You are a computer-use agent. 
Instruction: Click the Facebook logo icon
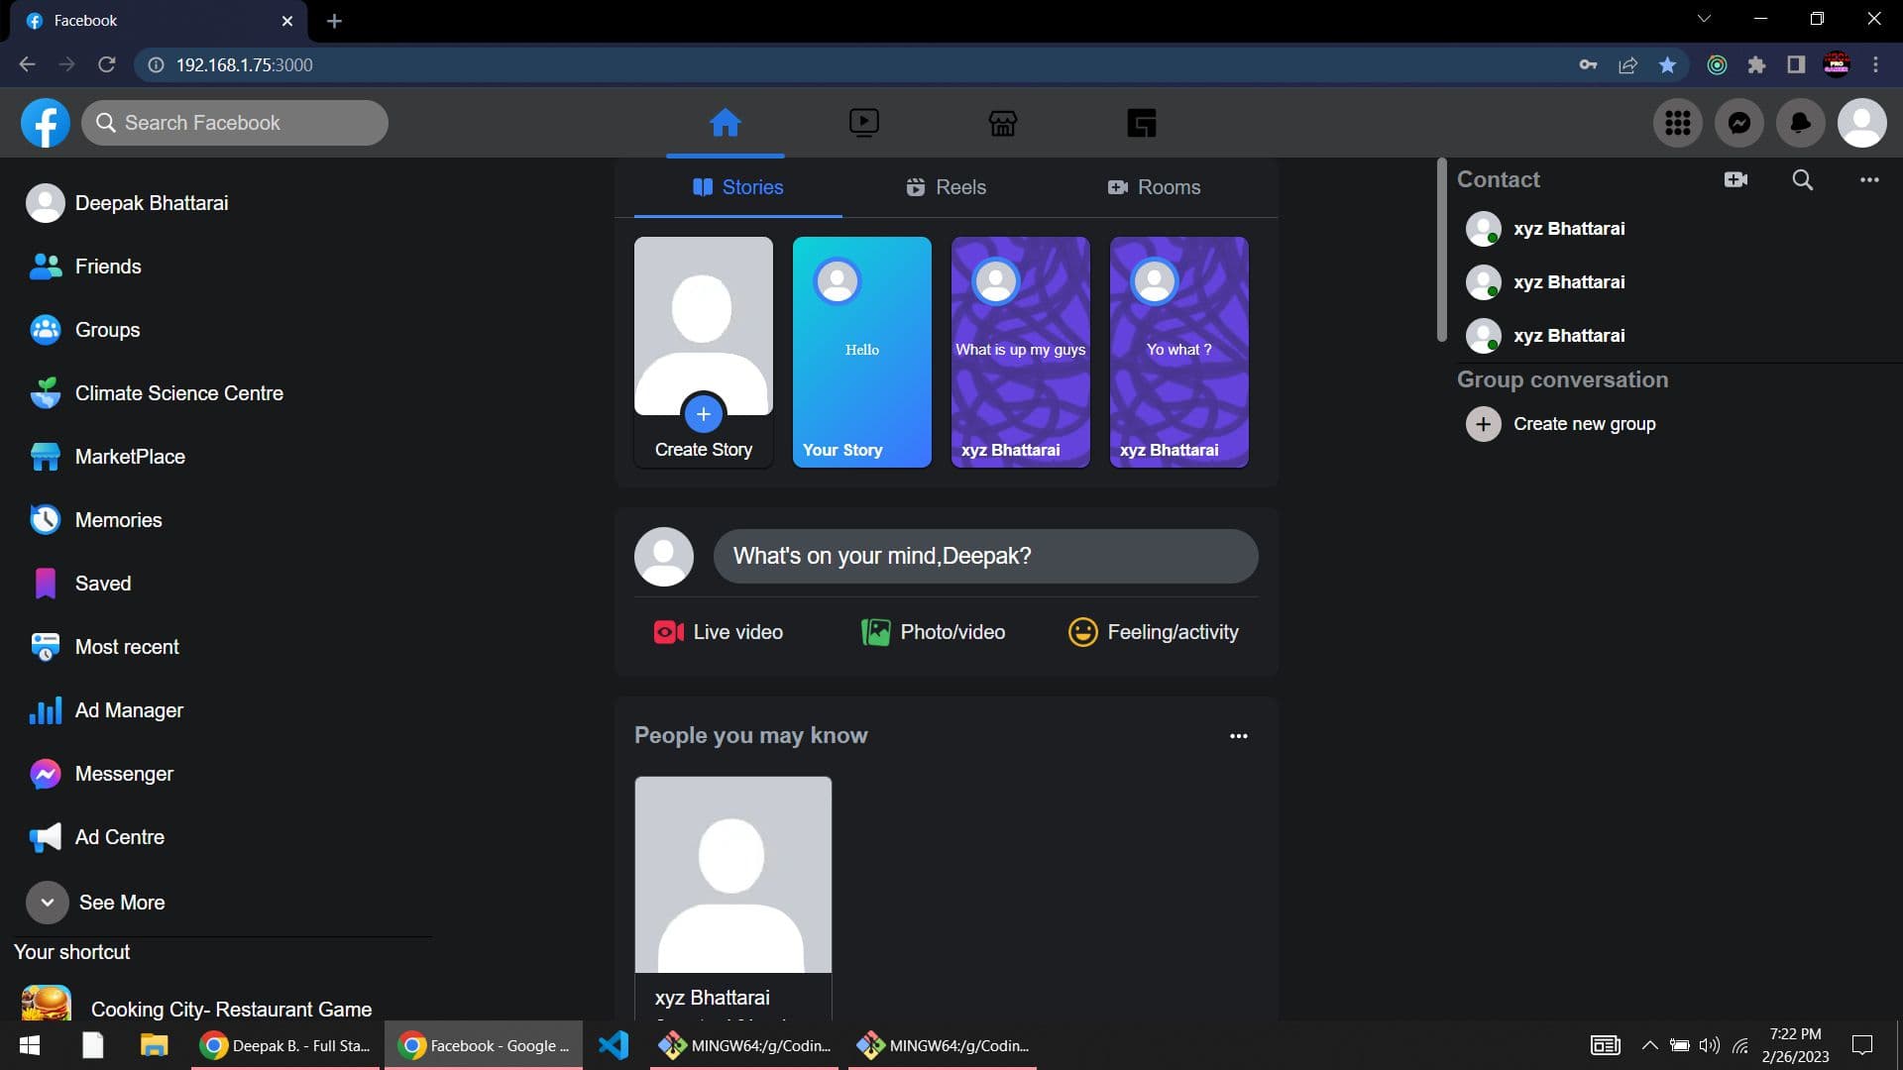click(x=46, y=123)
